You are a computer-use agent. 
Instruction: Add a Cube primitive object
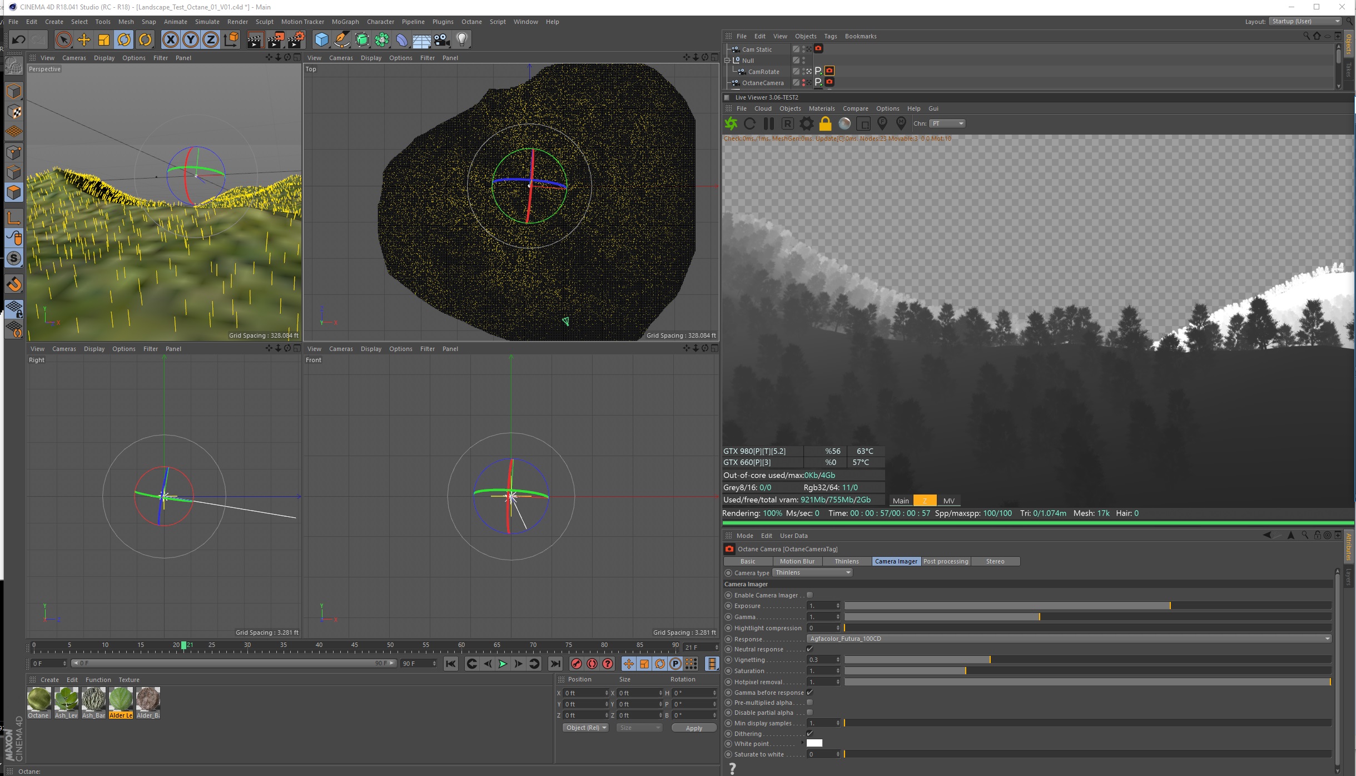tap(321, 39)
